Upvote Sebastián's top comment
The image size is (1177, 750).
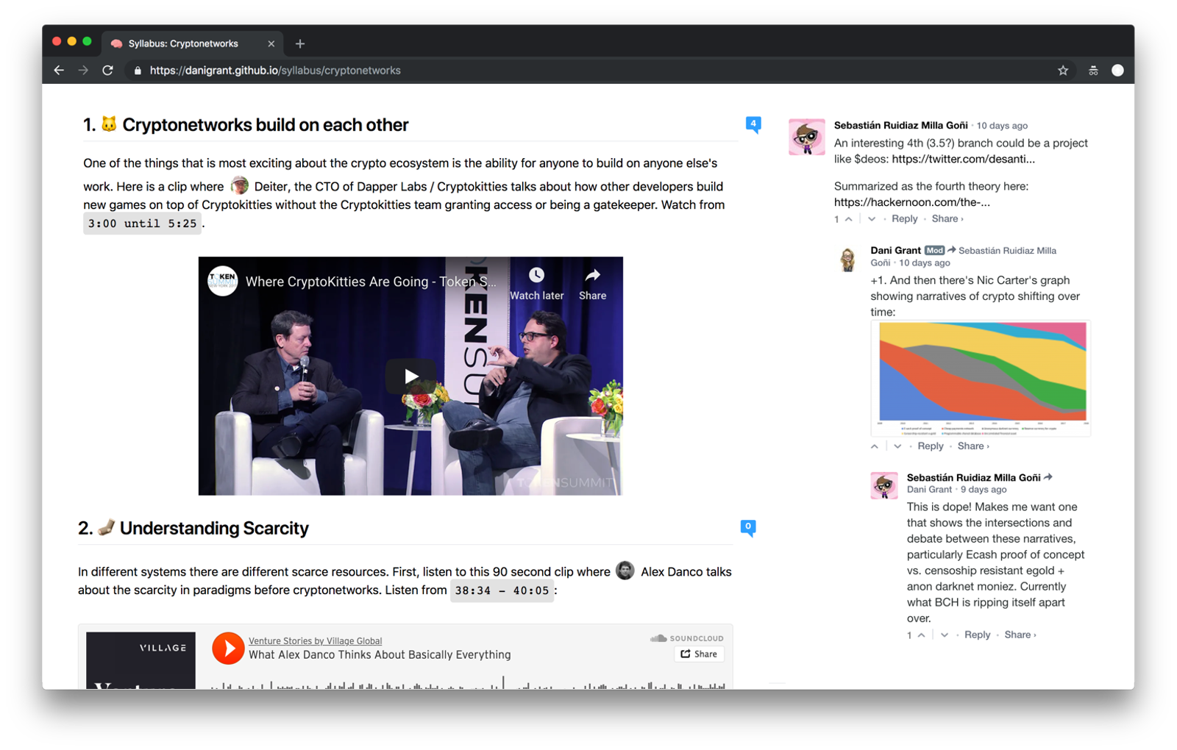tap(848, 219)
